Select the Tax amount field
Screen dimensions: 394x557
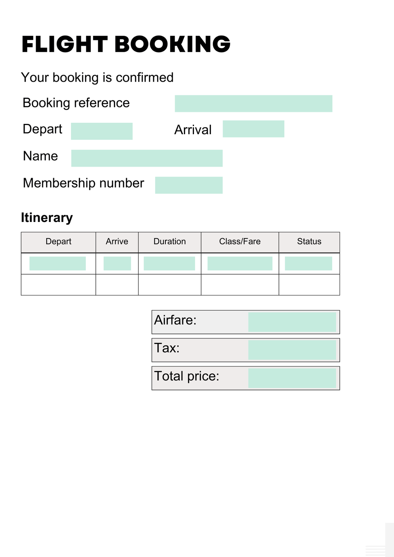click(292, 350)
